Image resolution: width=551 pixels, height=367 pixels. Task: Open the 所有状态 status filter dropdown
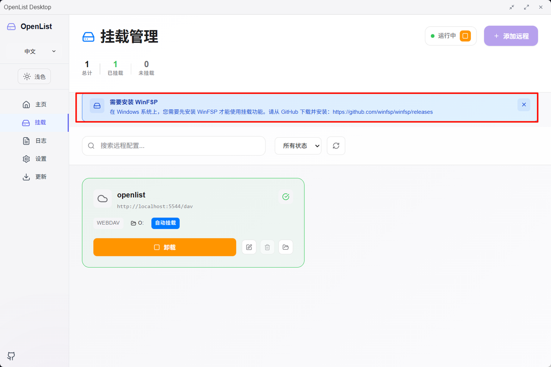(298, 146)
